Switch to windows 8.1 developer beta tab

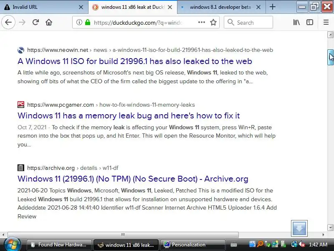pyautogui.click(x=220, y=7)
